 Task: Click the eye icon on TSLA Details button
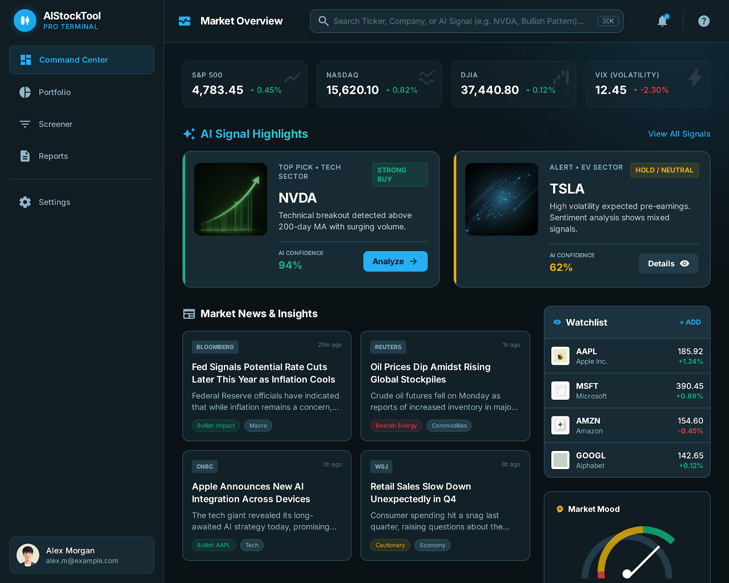pos(685,263)
